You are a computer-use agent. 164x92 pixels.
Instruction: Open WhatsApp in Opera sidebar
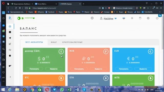(x=3, y=31)
